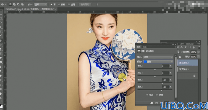The image size is (208, 110).
Task: Select the Gradient tool
Action: tap(1, 62)
